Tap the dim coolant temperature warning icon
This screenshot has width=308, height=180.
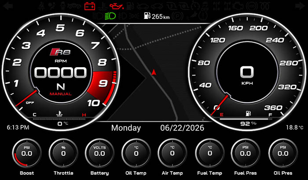(x=103, y=7)
